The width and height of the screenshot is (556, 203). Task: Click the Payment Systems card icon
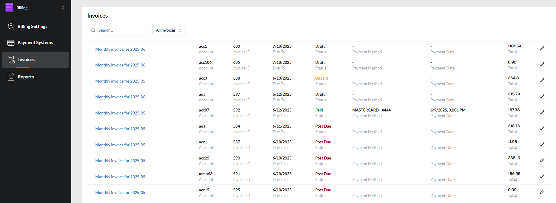click(x=11, y=43)
